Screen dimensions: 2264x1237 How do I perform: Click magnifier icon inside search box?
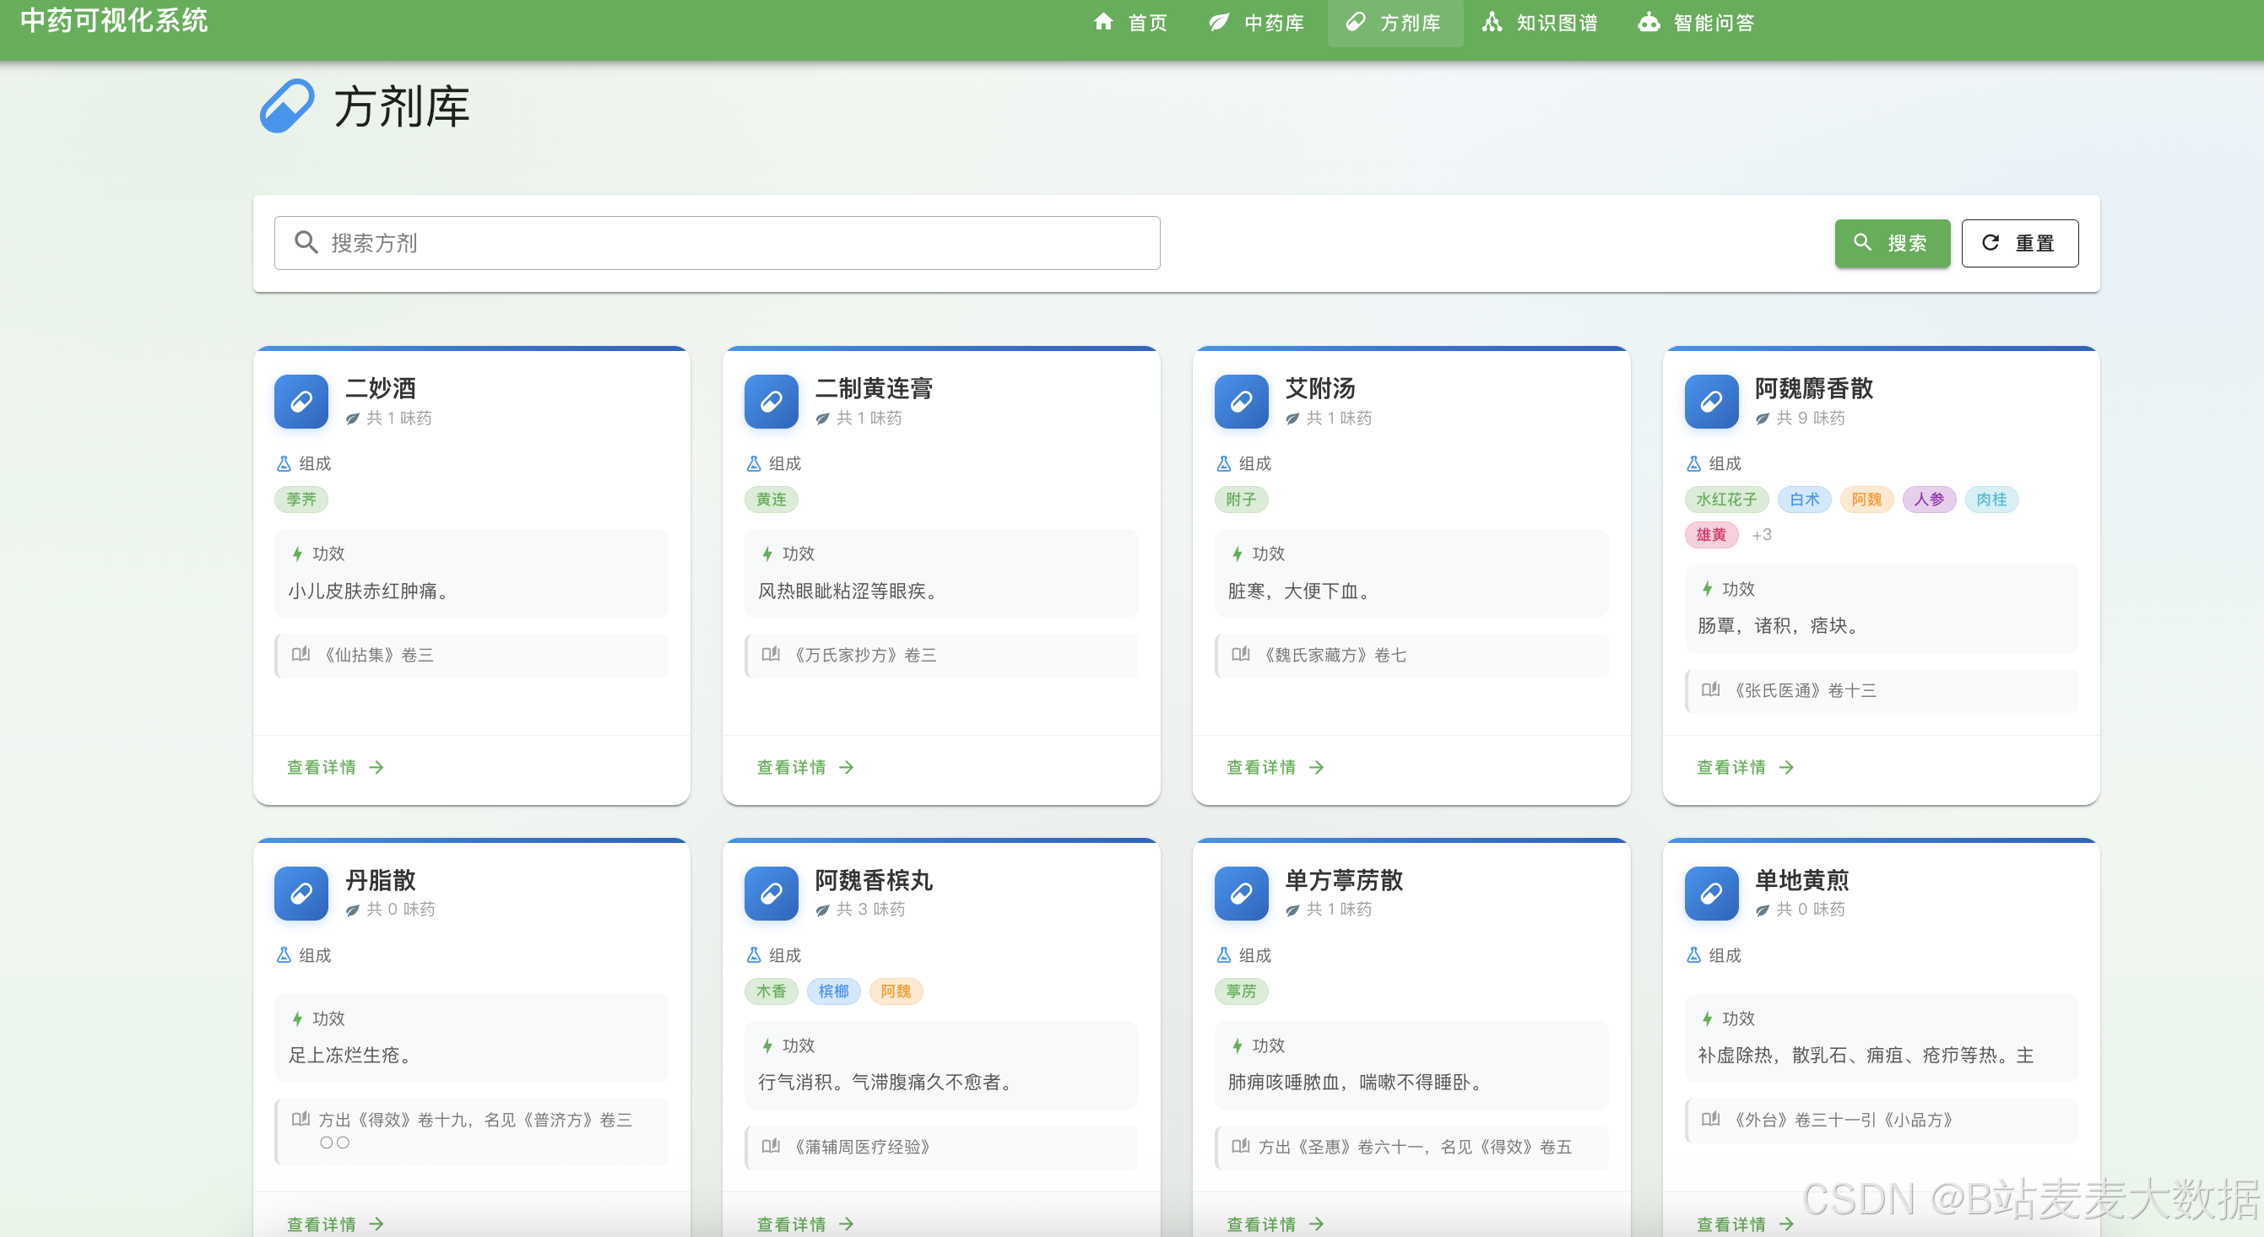click(306, 242)
